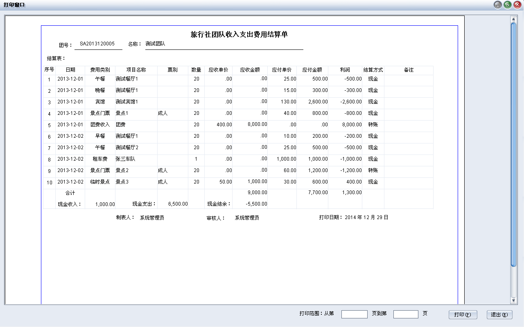Click the 备注 column header

(x=409, y=70)
